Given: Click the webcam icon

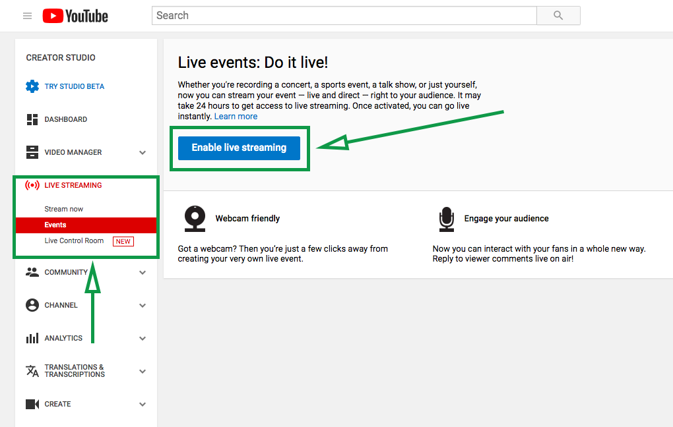Looking at the screenshot, I should (x=195, y=219).
